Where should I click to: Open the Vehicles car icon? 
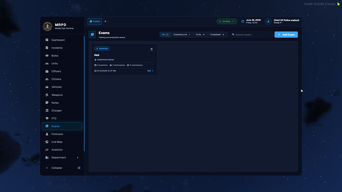(47, 87)
